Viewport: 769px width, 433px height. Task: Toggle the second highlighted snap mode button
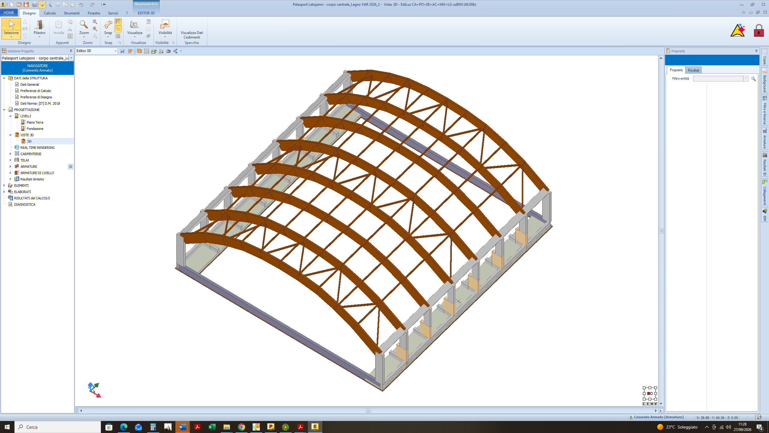click(x=118, y=29)
